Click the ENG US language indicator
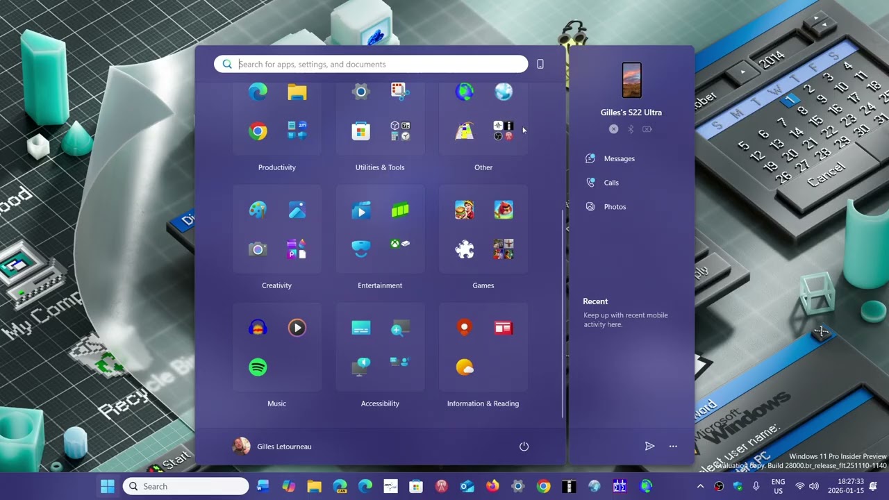The width and height of the screenshot is (889, 500). [778, 486]
